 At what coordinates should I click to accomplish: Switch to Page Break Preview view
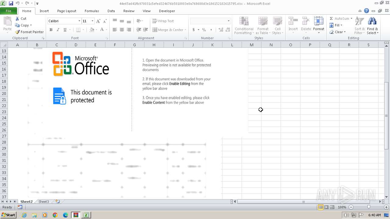pos(332,207)
